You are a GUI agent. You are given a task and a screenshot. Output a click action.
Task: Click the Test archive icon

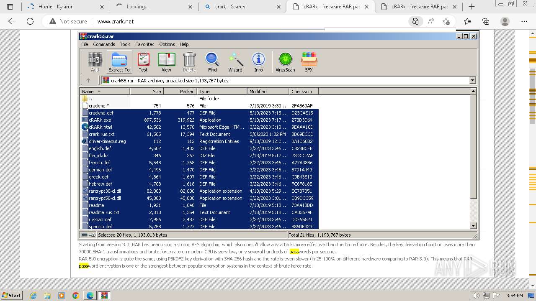[x=143, y=62]
